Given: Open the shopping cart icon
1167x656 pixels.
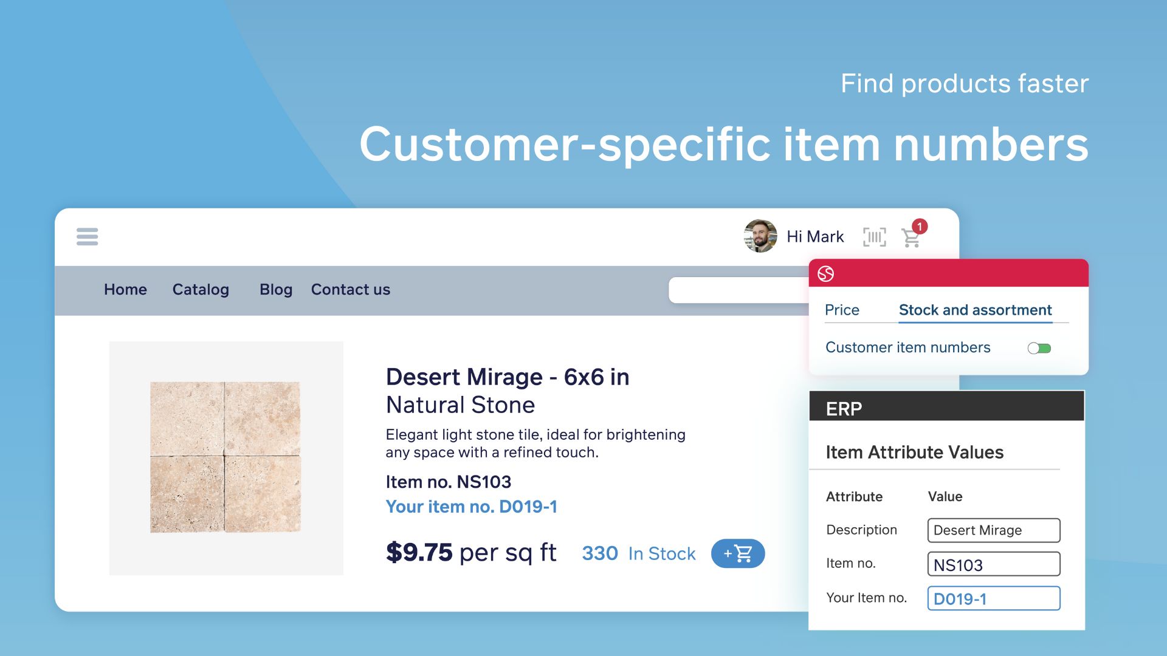Looking at the screenshot, I should [910, 239].
